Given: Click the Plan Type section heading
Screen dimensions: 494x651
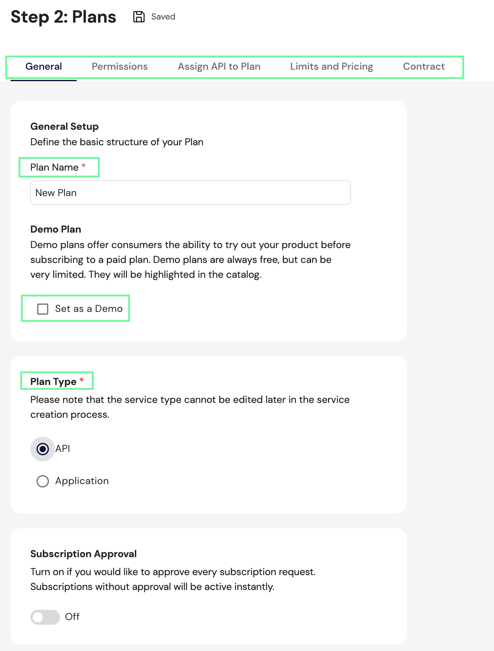Looking at the screenshot, I should coord(53,382).
